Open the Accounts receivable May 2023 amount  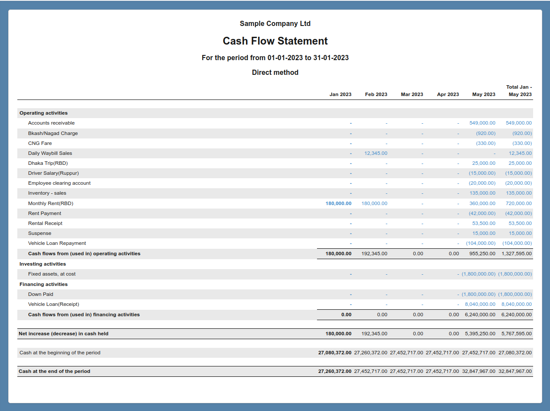pos(483,123)
